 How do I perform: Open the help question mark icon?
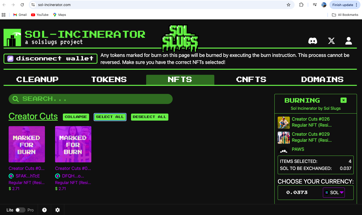click(44, 210)
